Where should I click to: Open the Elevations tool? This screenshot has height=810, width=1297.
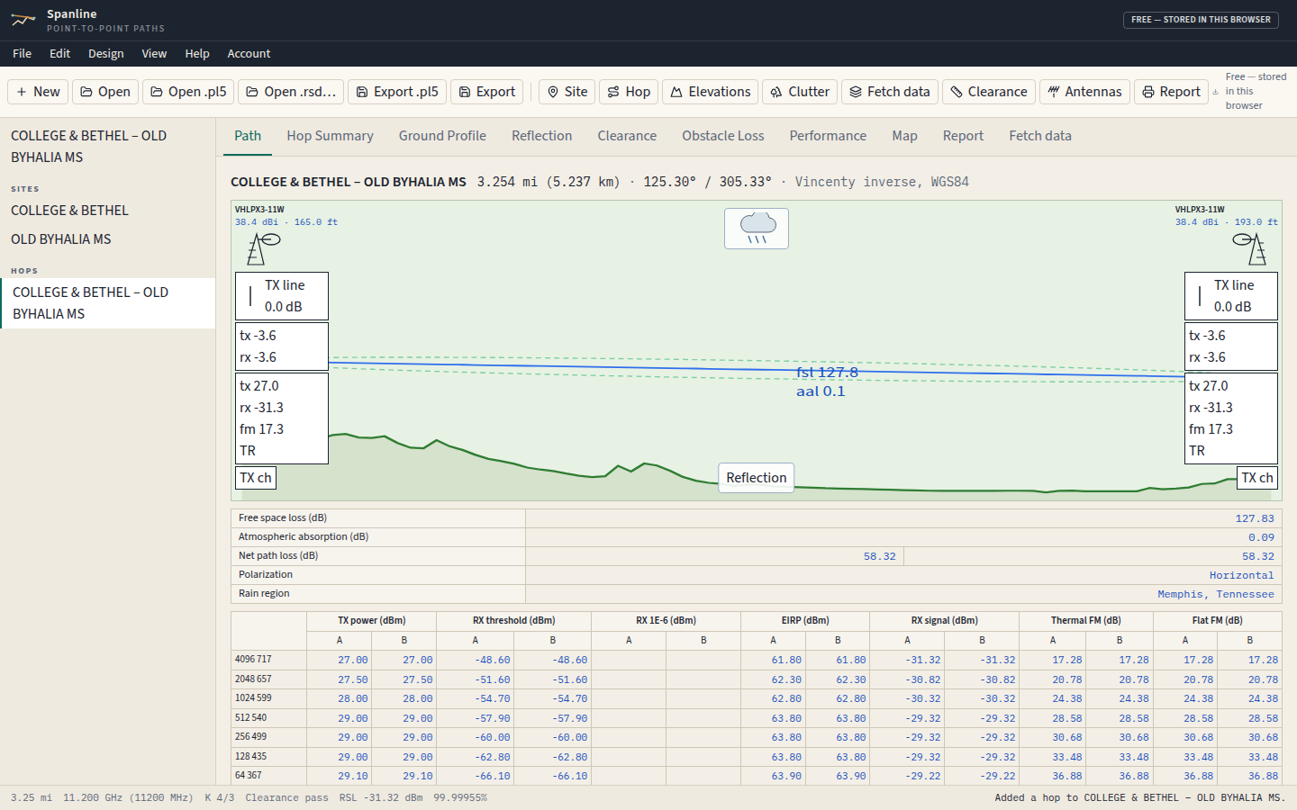710,92
